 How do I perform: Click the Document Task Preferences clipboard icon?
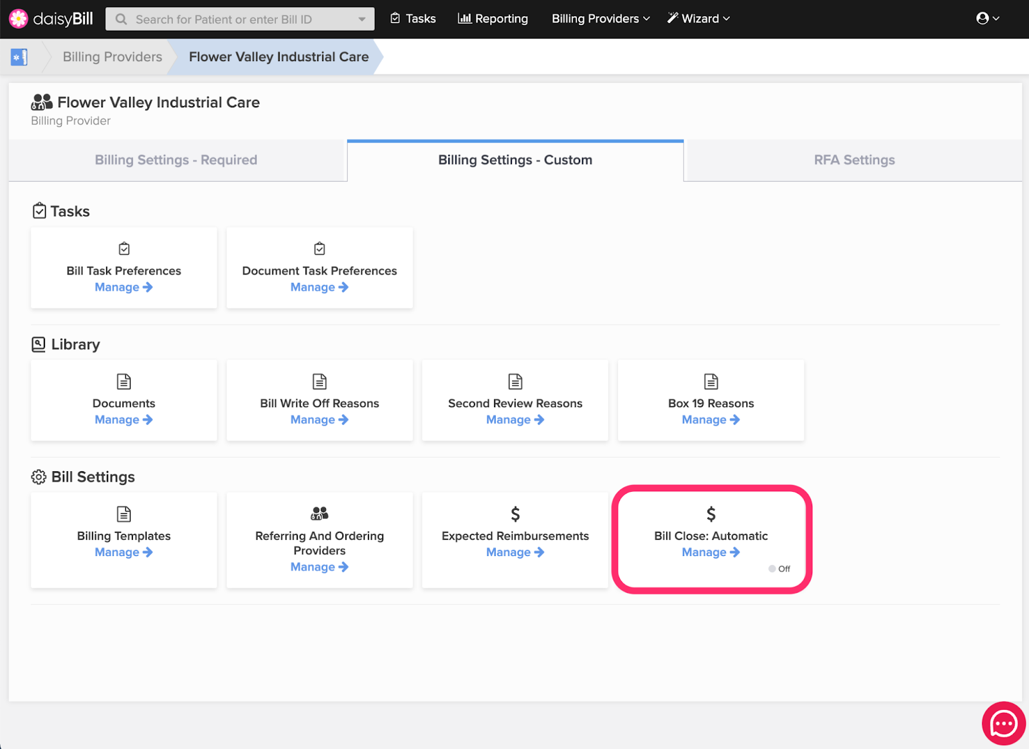[x=320, y=249]
